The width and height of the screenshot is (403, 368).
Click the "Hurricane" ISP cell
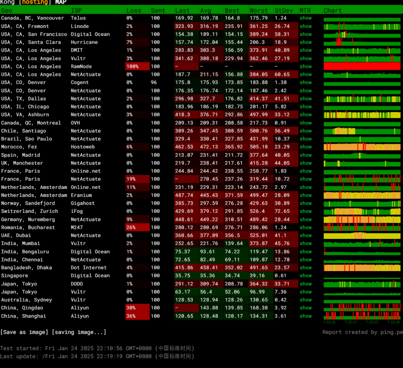(84, 42)
